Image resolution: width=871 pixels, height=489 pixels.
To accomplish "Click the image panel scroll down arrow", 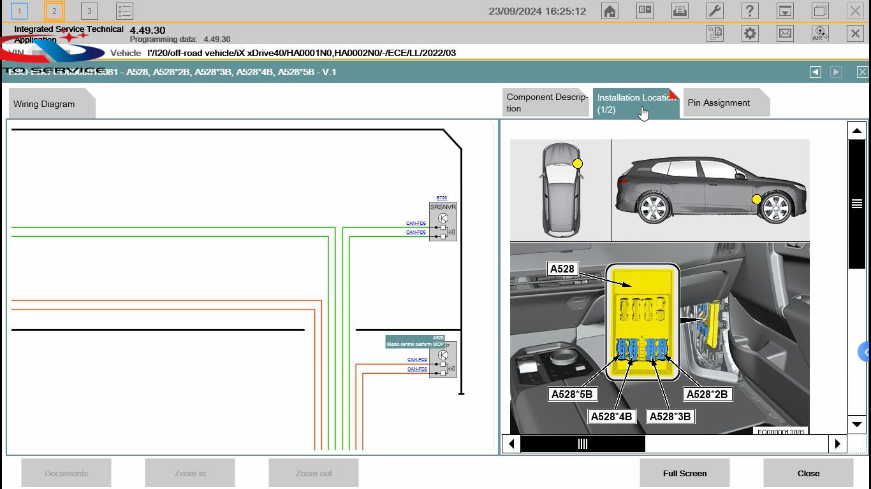I will (x=856, y=425).
